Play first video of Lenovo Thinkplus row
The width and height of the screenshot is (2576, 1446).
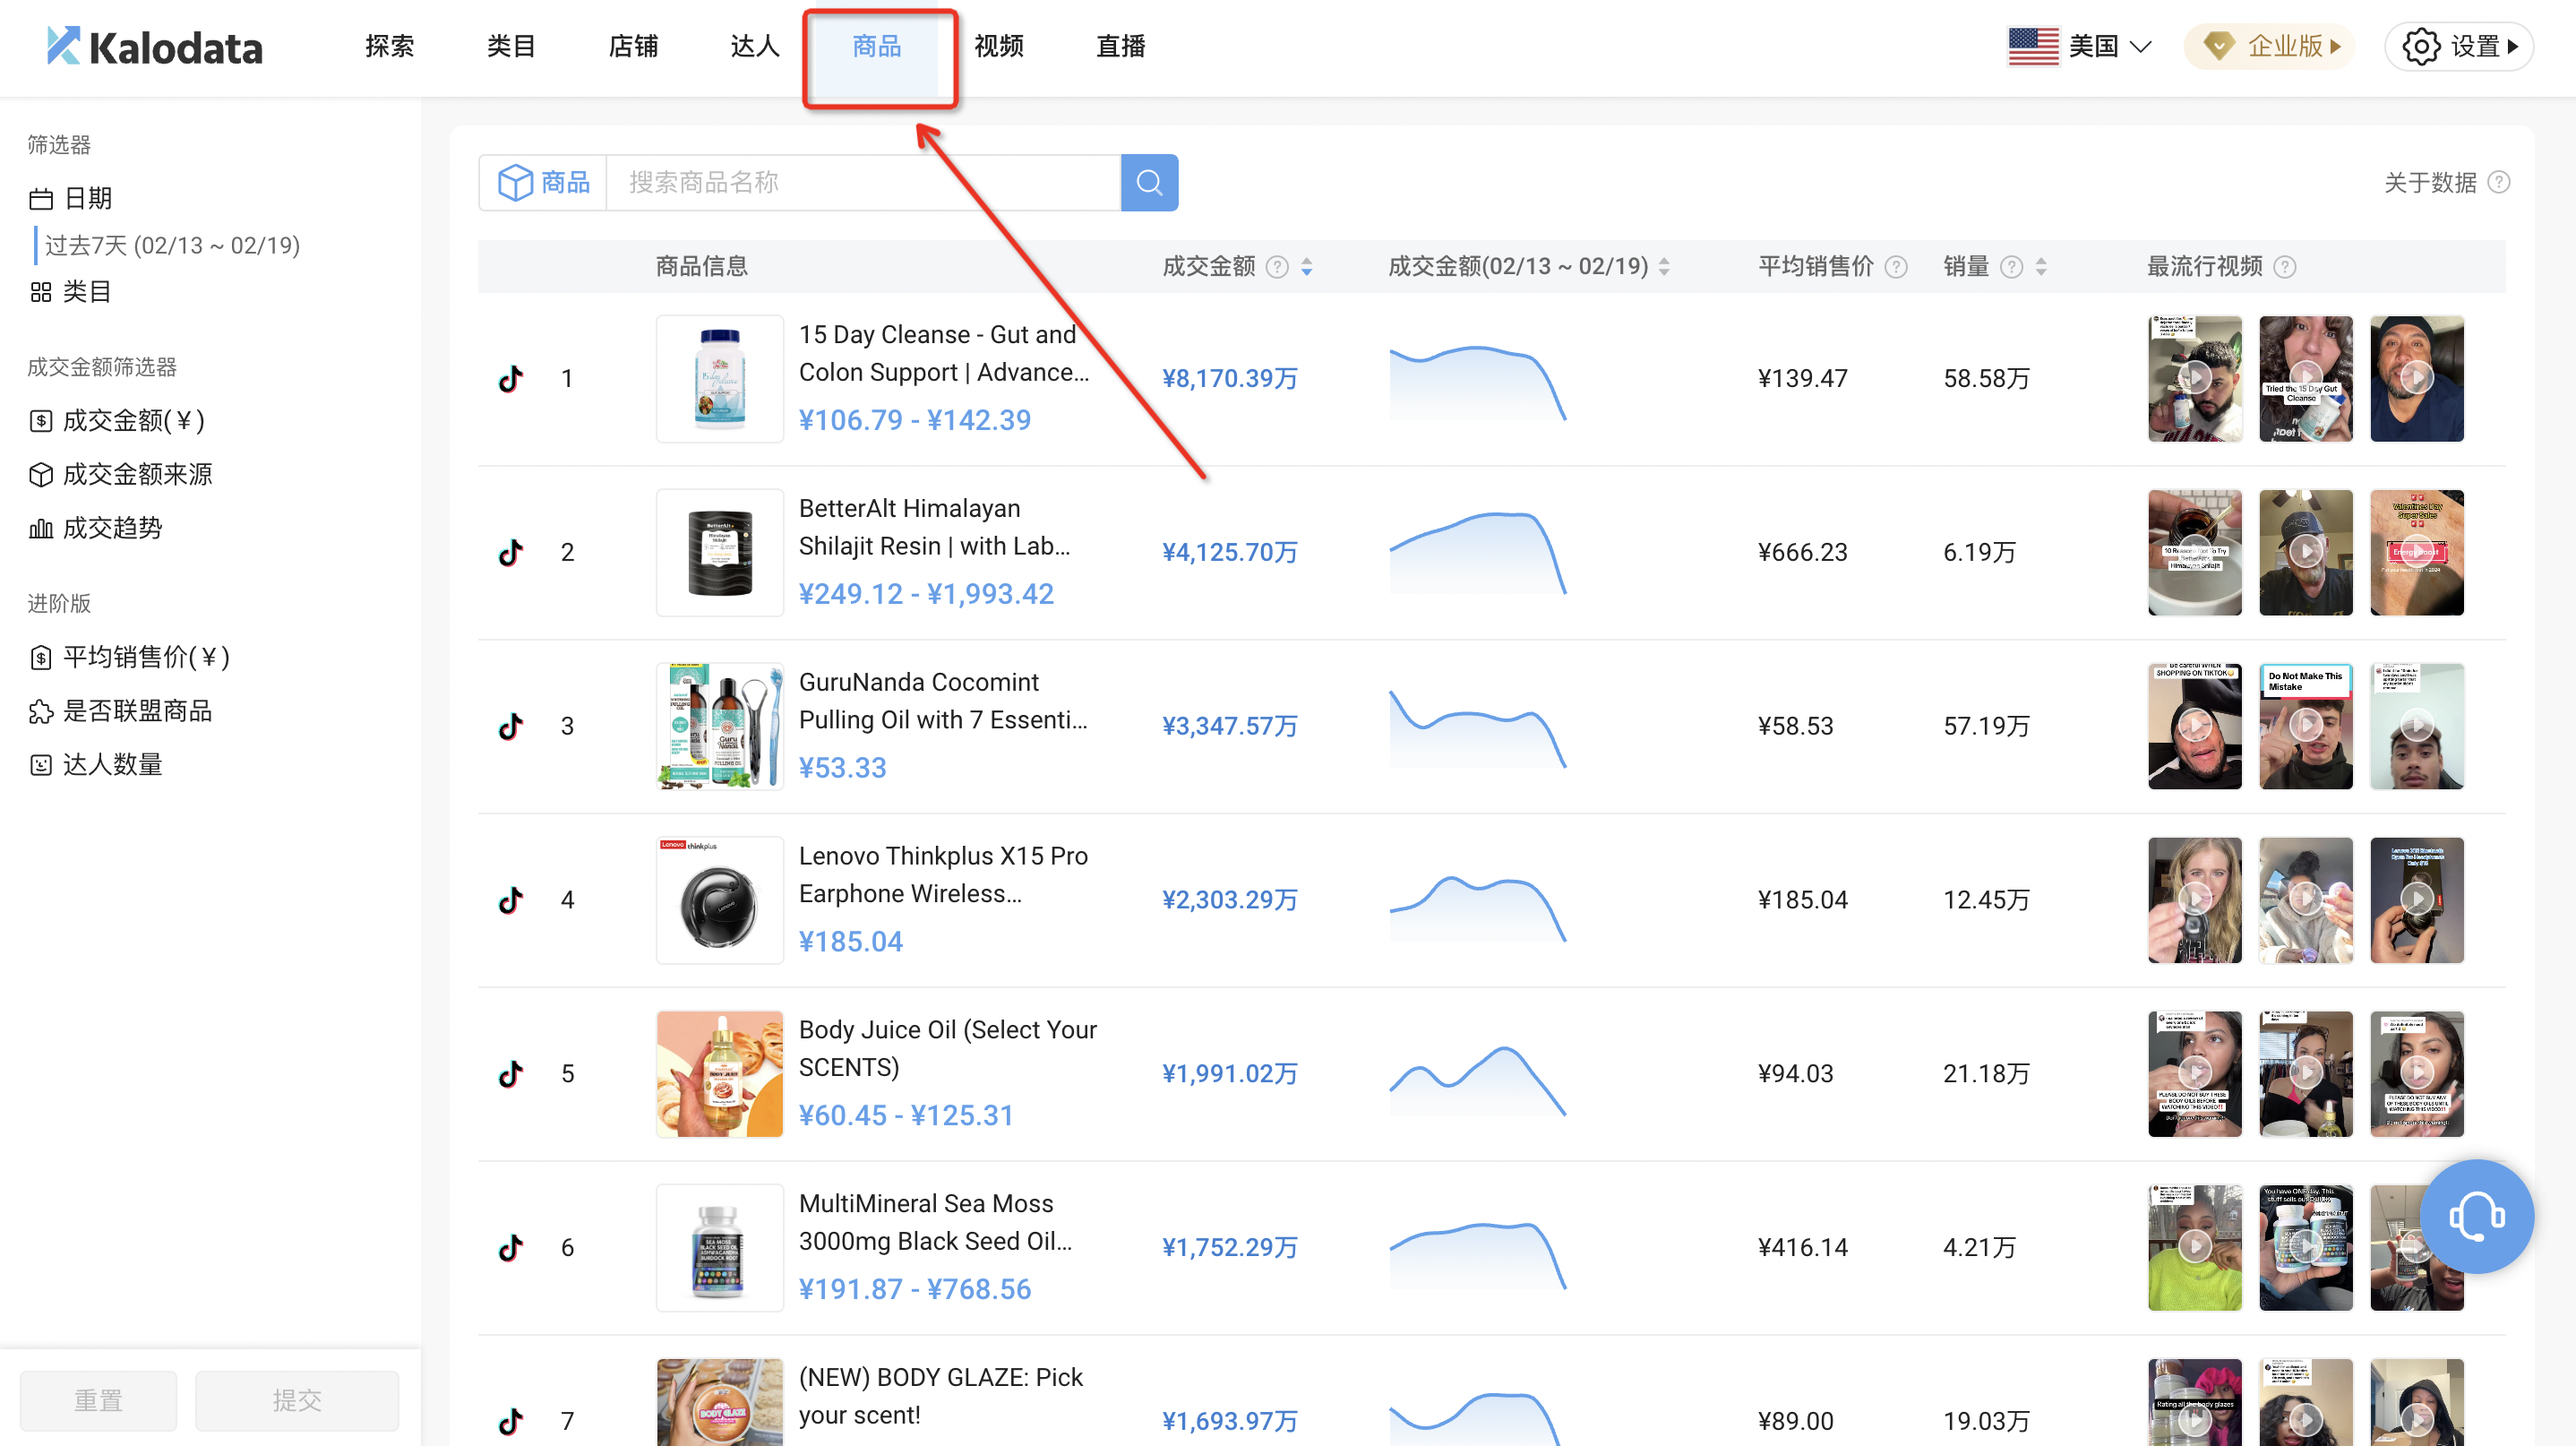point(2195,900)
